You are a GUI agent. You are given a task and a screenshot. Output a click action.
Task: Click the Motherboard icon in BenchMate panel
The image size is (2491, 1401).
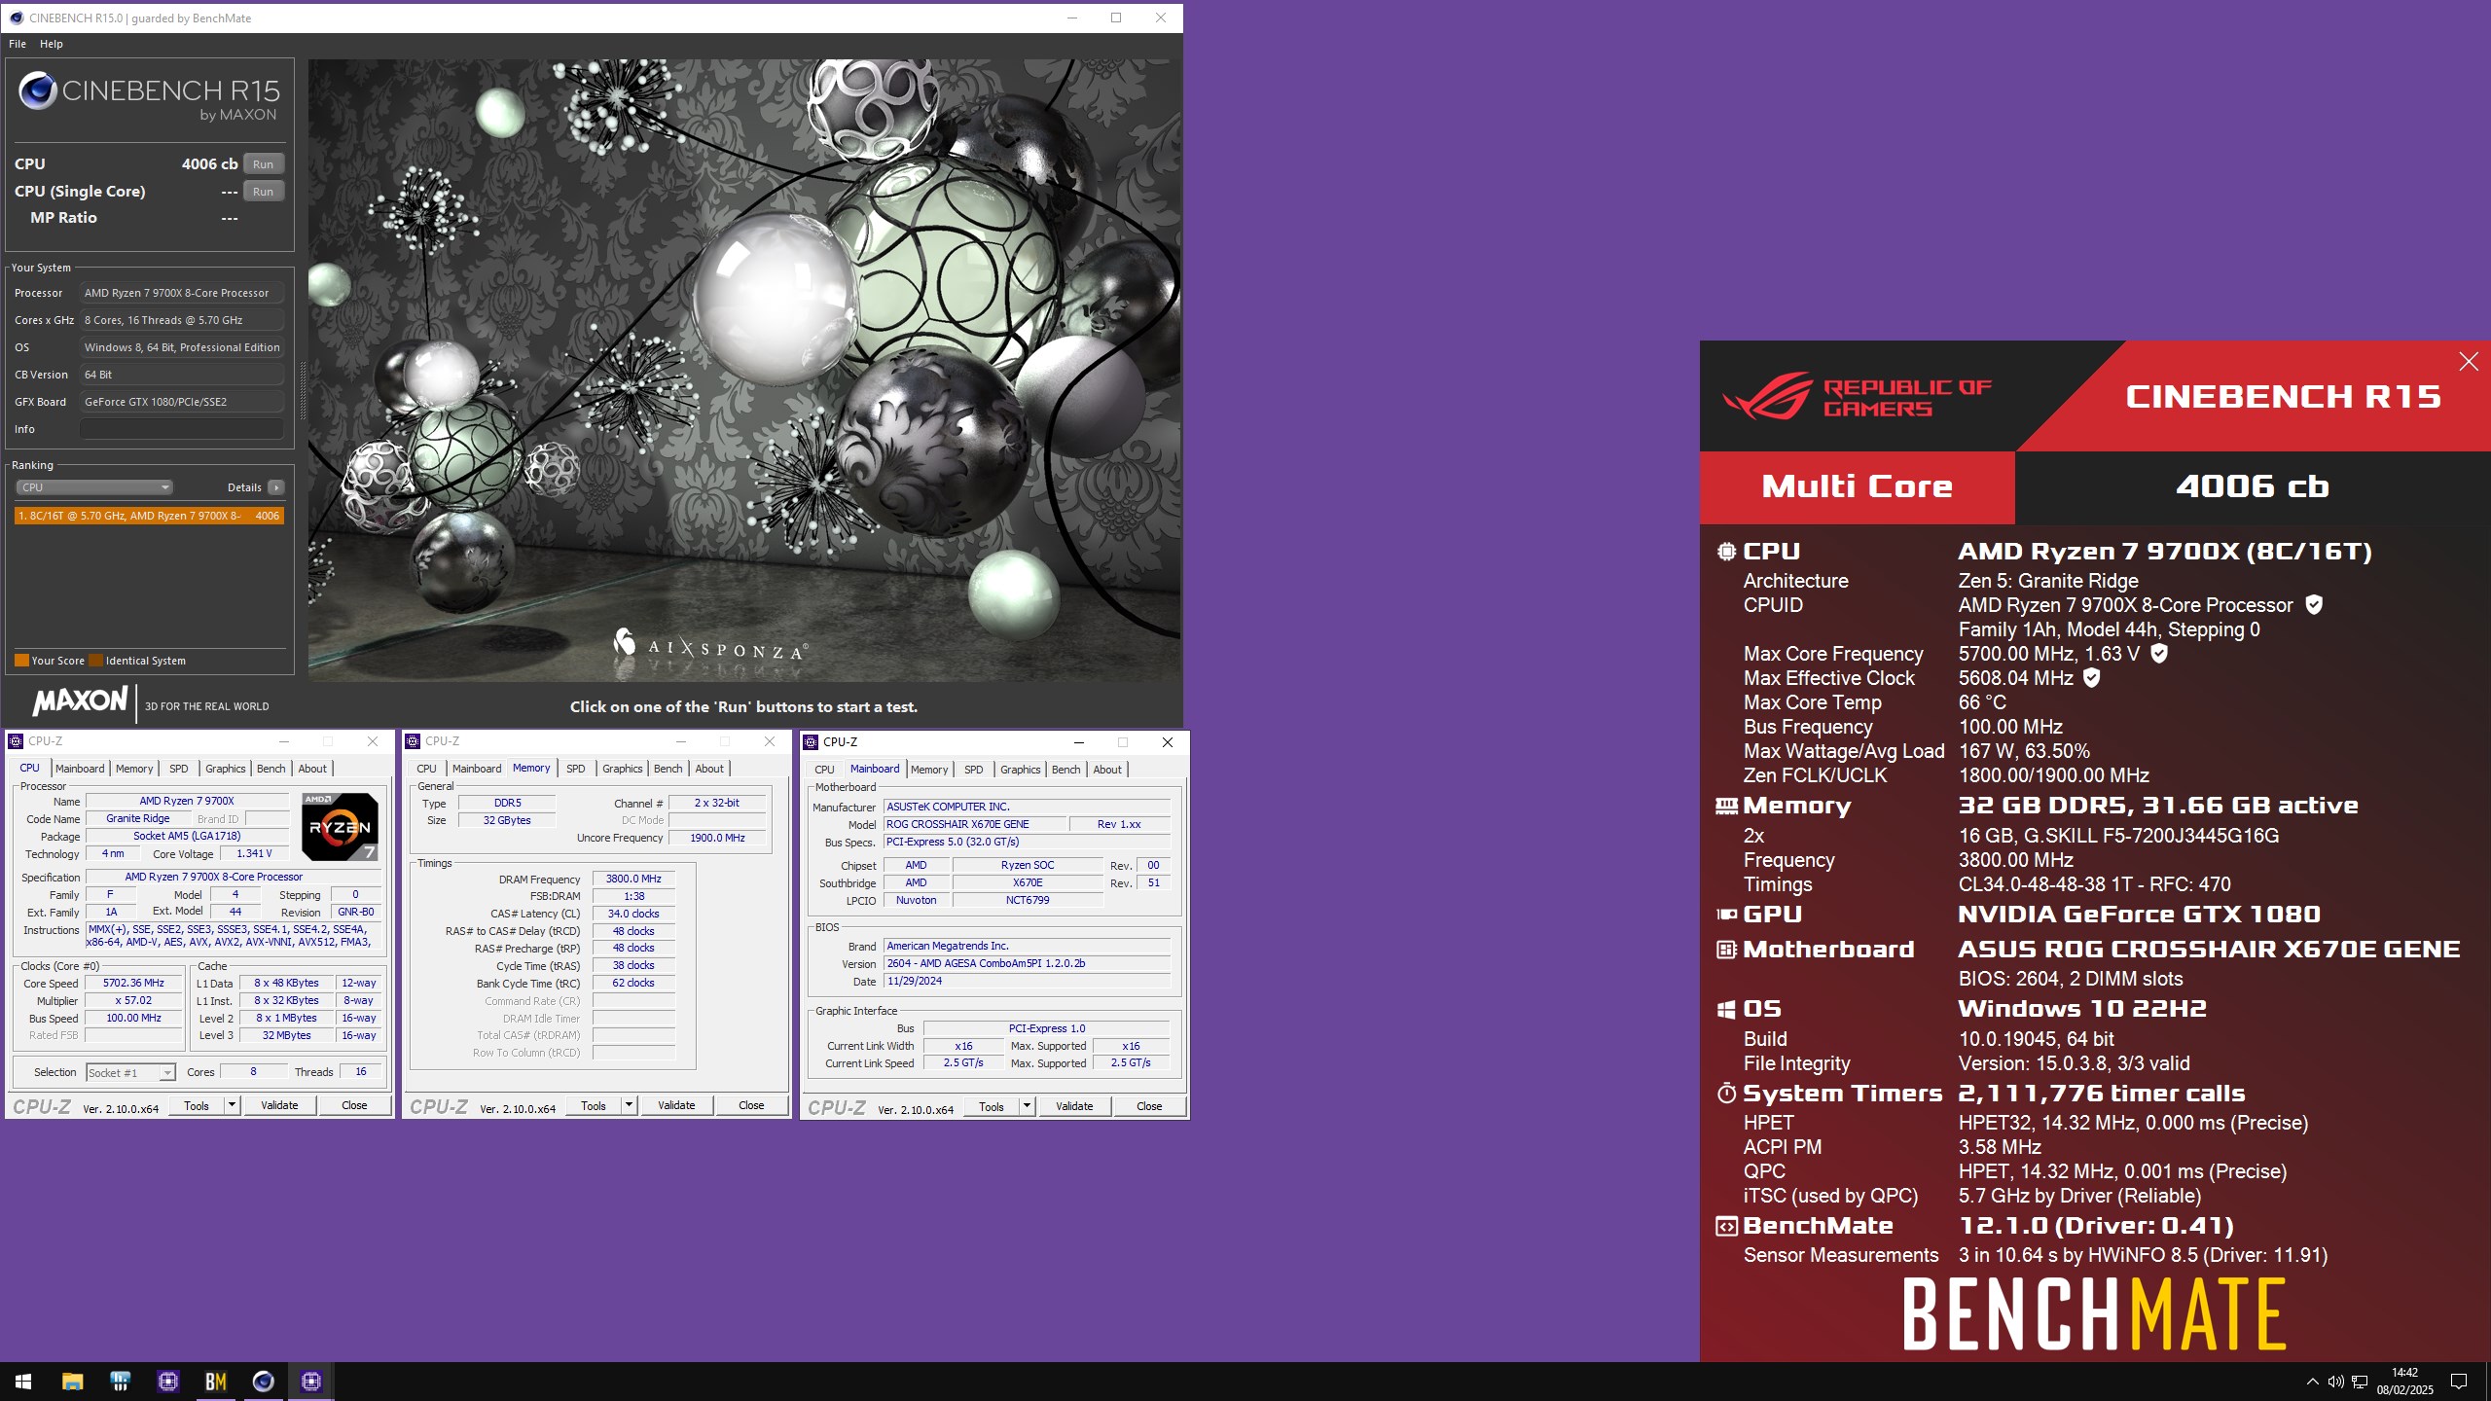(x=1726, y=950)
